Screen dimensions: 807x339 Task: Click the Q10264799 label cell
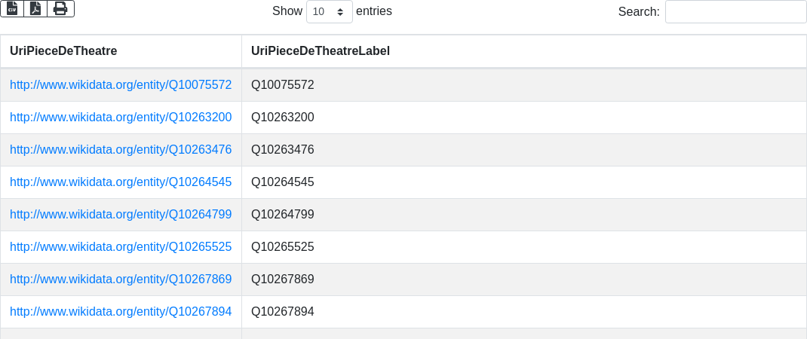coord(283,215)
